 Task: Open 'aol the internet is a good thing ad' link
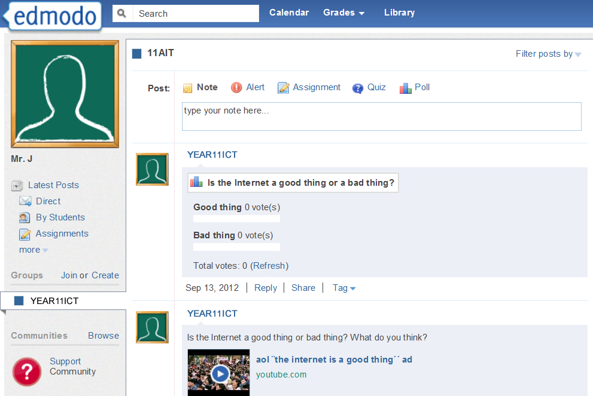[x=334, y=360]
